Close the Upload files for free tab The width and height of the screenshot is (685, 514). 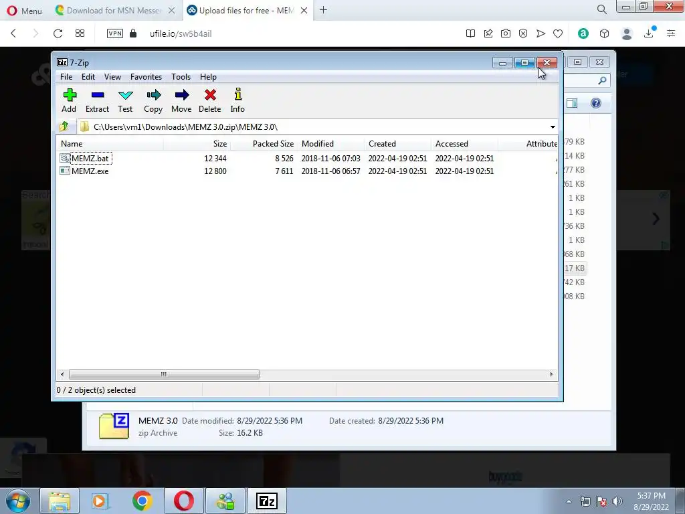304,11
